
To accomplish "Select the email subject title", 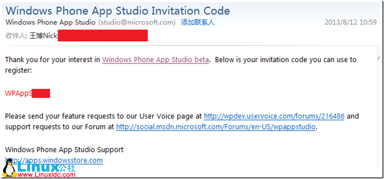I will tap(117, 11).
